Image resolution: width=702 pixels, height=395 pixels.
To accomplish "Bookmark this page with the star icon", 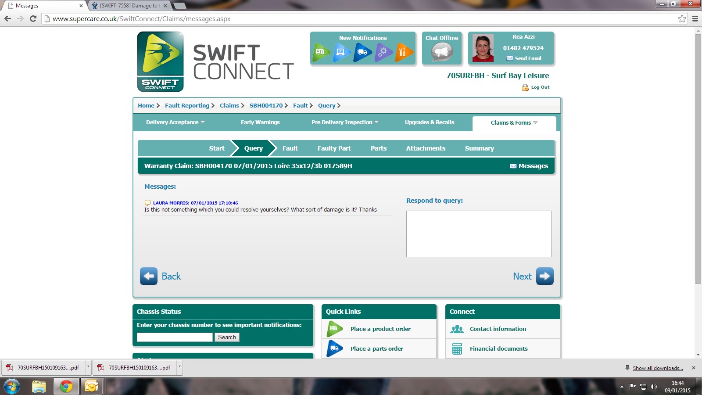I will [x=682, y=18].
